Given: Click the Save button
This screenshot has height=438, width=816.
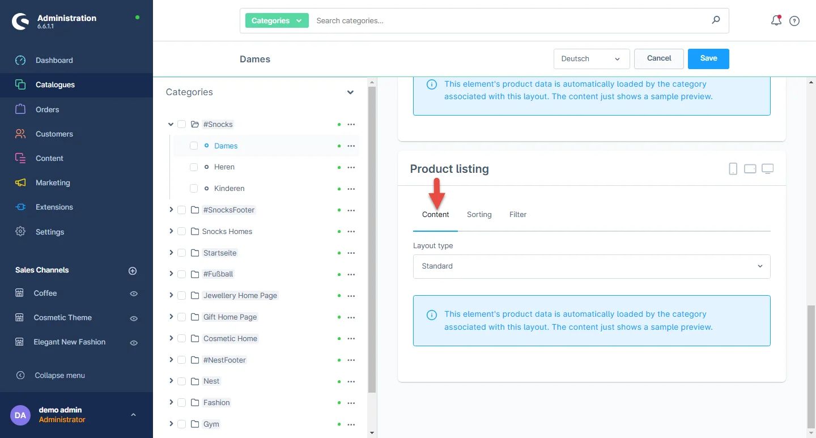Looking at the screenshot, I should click(708, 58).
